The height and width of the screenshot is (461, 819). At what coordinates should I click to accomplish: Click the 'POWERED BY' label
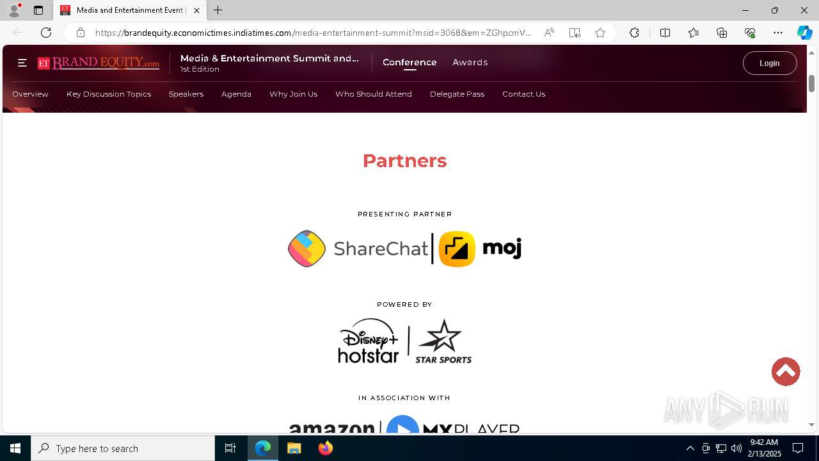[x=404, y=304]
